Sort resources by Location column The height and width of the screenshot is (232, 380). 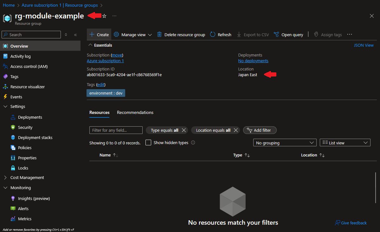[312, 155]
